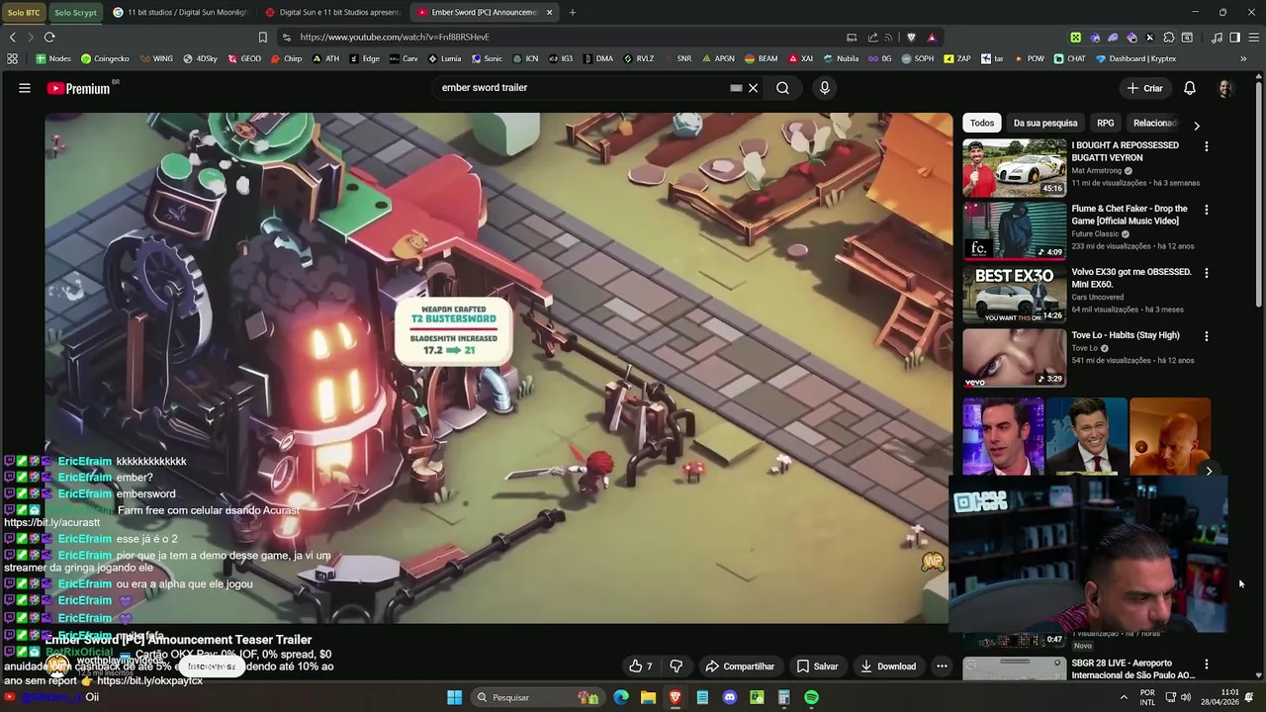Open browser main menu icon
This screenshot has height=712, width=1266.
tap(1252, 37)
